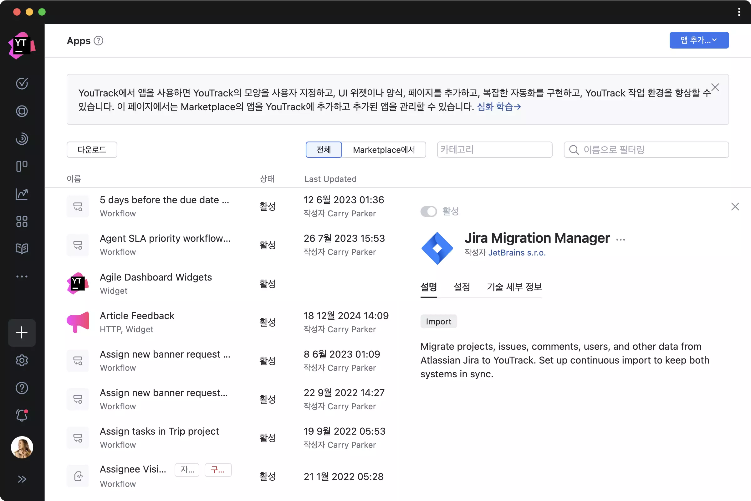Expand the sidebar with double chevron icon

pyautogui.click(x=22, y=479)
